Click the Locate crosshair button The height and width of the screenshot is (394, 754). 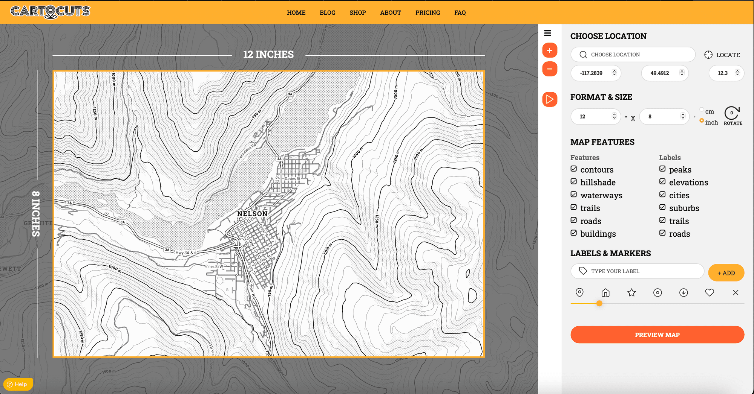[708, 55]
